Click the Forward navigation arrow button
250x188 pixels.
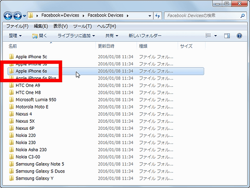click(17, 16)
